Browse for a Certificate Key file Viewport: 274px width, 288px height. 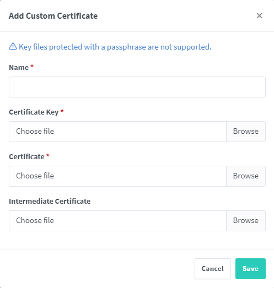coord(246,132)
